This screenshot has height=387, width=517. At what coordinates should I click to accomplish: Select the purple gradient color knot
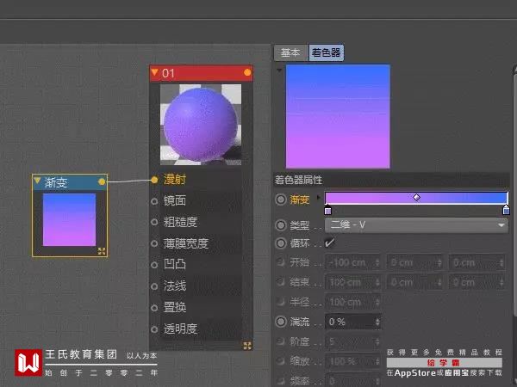point(327,210)
